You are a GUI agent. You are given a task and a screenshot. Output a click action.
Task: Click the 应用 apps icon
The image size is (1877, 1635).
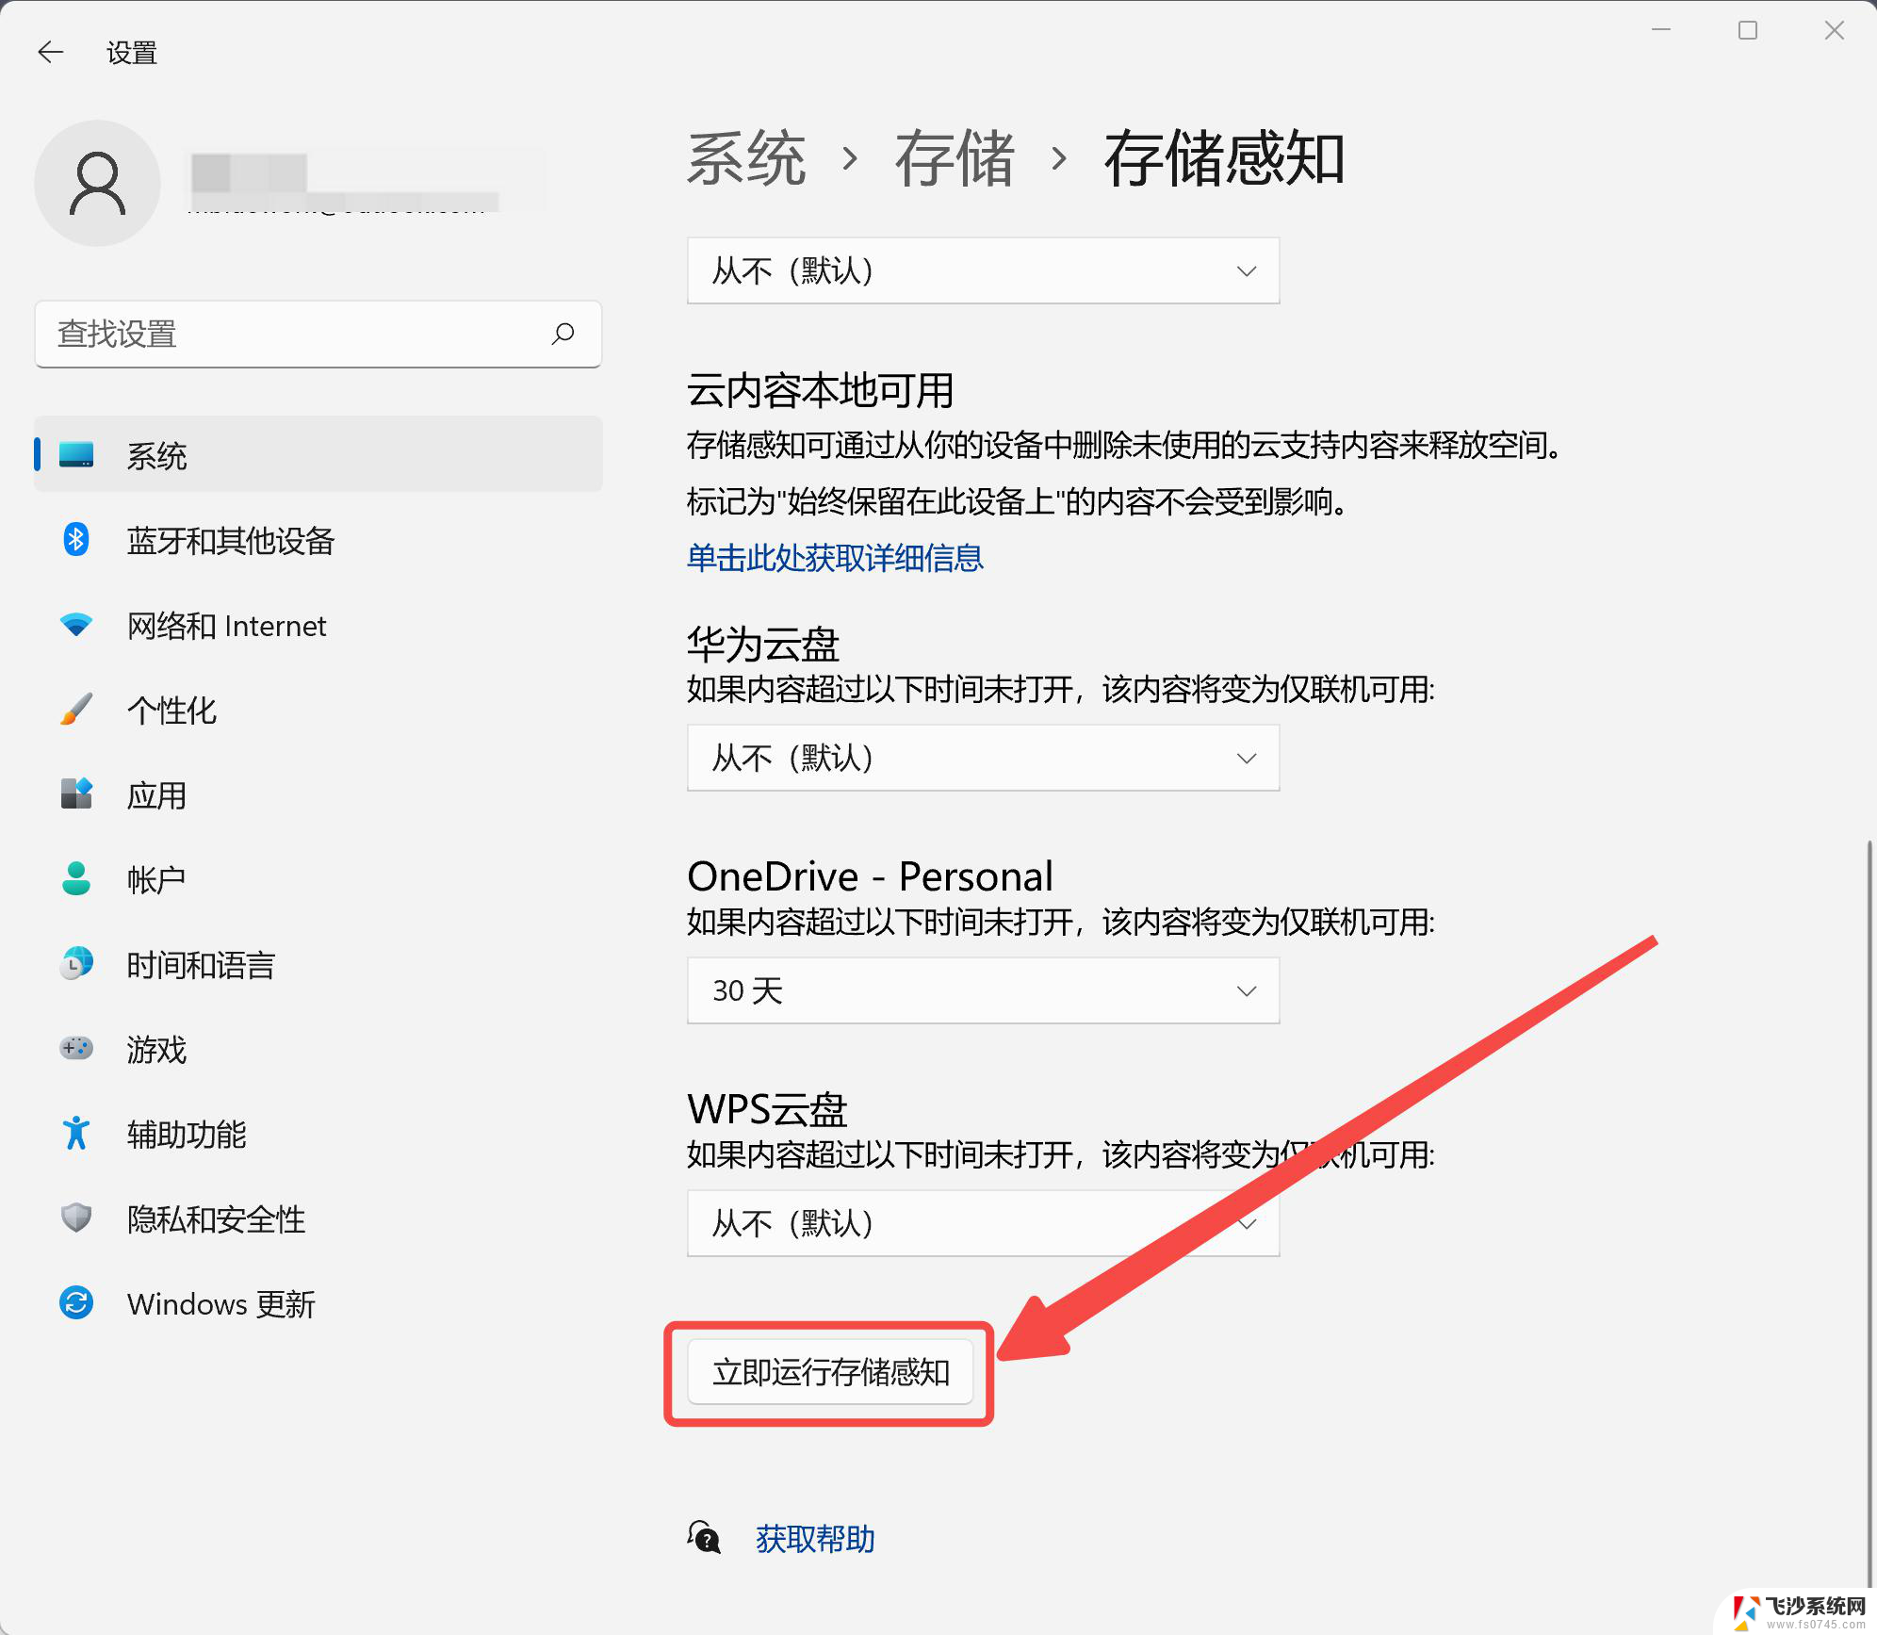[x=76, y=794]
